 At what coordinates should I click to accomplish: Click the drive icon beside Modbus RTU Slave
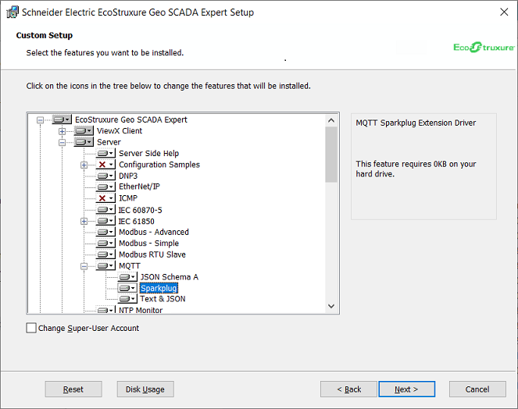pyautogui.click(x=105, y=255)
